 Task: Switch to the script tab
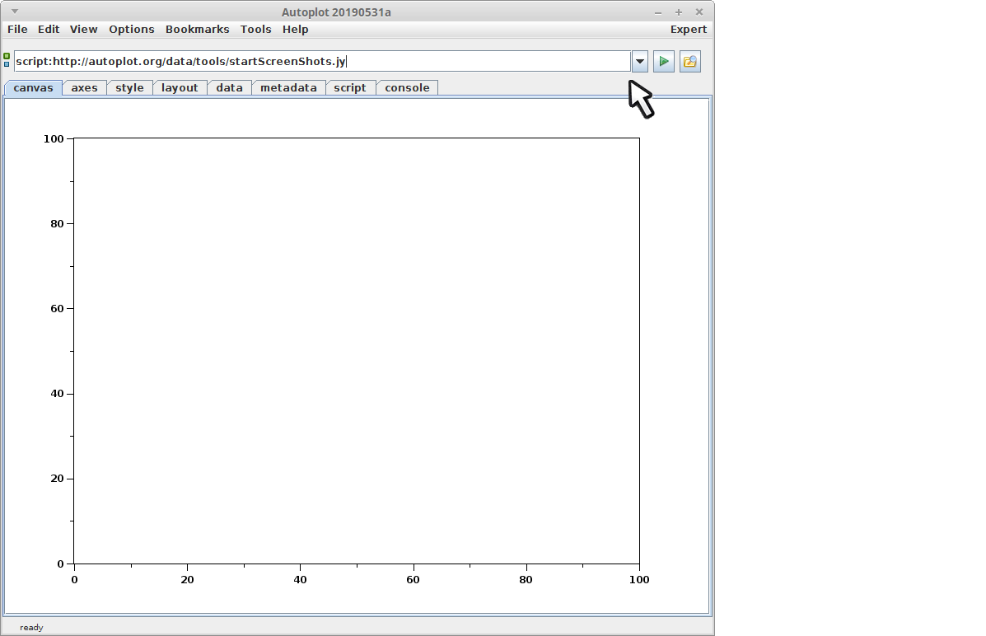(350, 88)
